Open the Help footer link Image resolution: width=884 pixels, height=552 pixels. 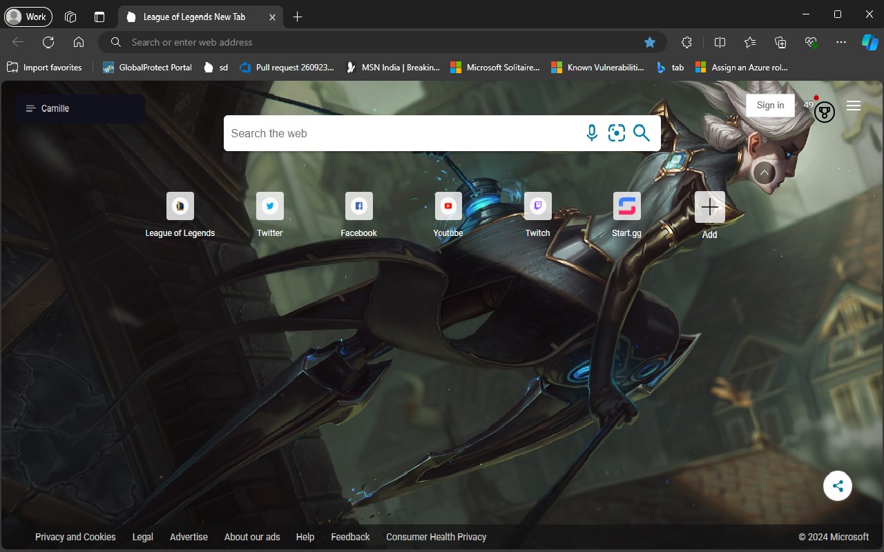click(305, 537)
